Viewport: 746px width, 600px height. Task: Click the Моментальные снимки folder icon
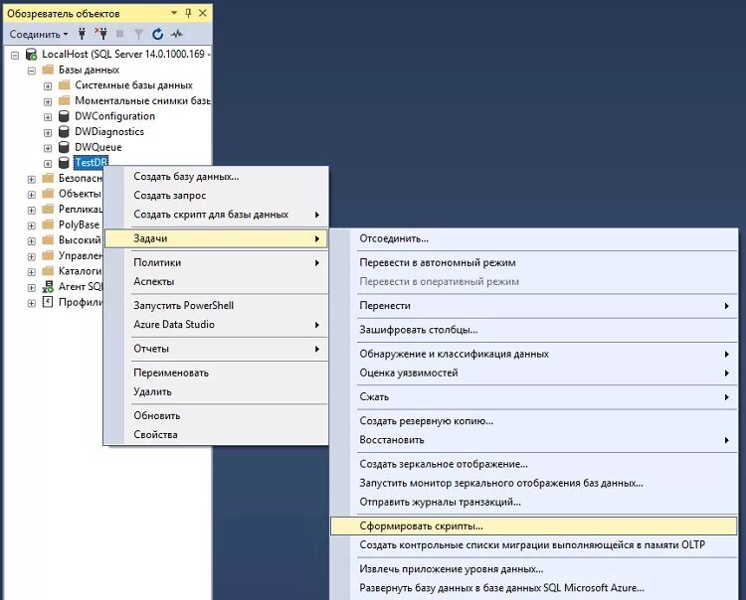tap(65, 100)
